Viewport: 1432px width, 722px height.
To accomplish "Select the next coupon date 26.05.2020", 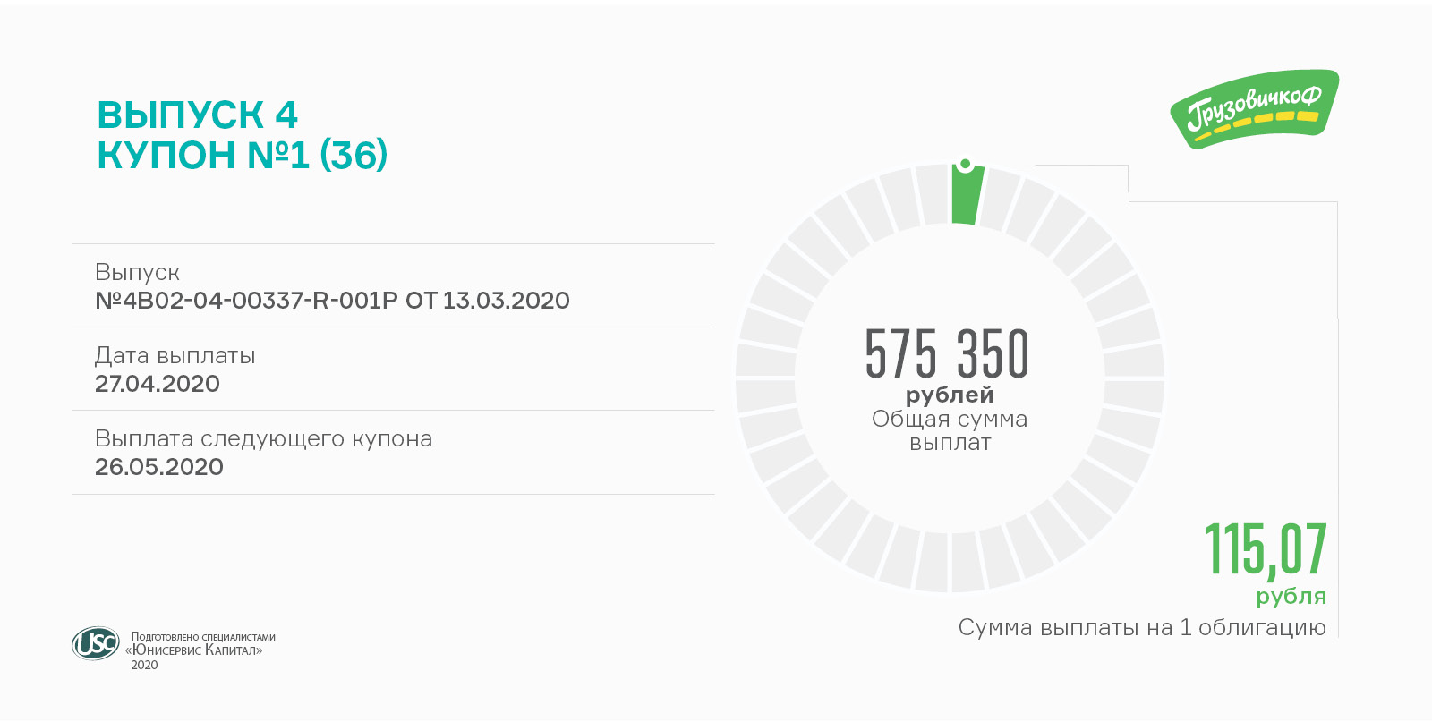I will 159,467.
